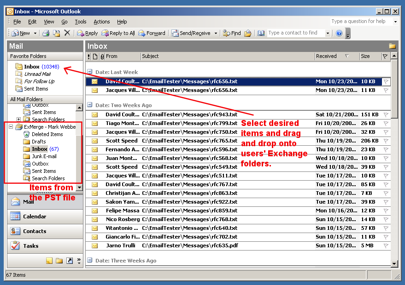Click the Notes icon in navigation bar
405x285 pixels.
(49, 261)
